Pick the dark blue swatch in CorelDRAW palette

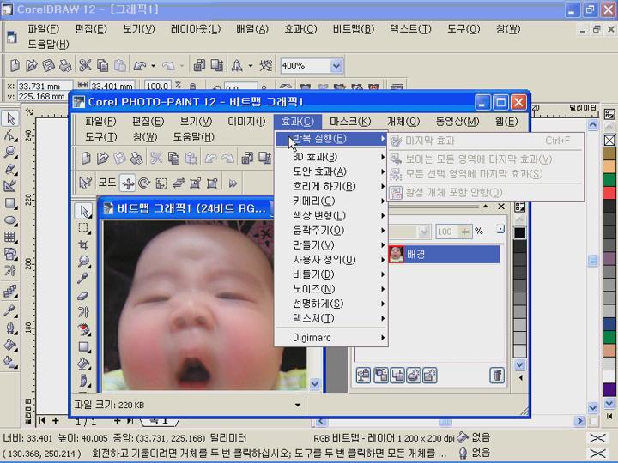tap(609, 324)
